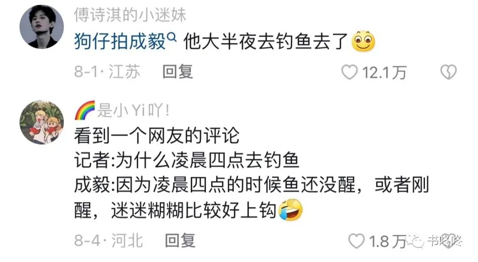478x262 pixels.
Task: Open the 狗仔拍成毅 search link
Action: [120, 42]
